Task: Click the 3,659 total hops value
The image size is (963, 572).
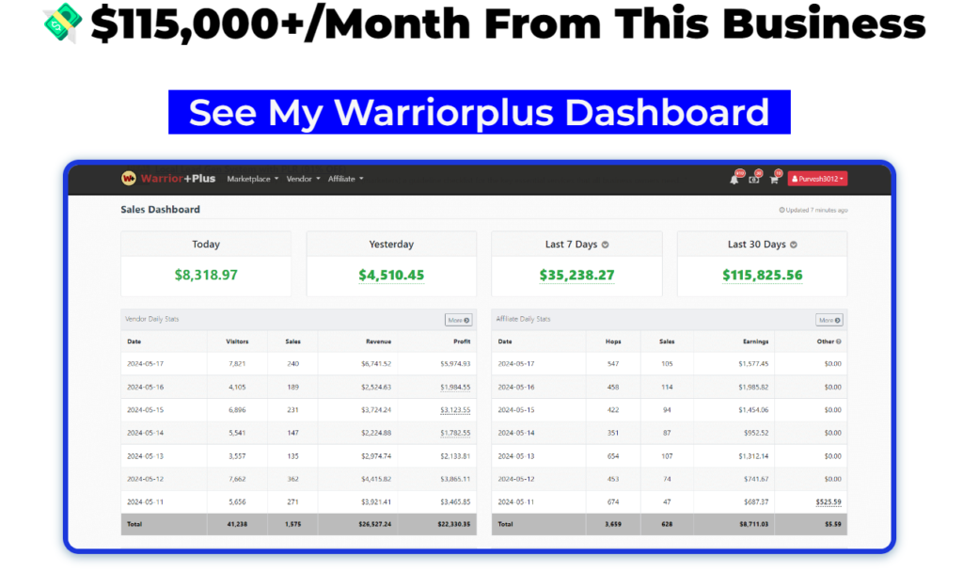Action: click(613, 525)
